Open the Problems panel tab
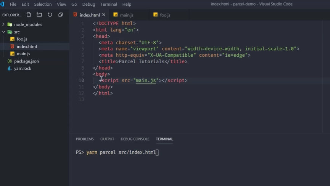 click(85, 139)
